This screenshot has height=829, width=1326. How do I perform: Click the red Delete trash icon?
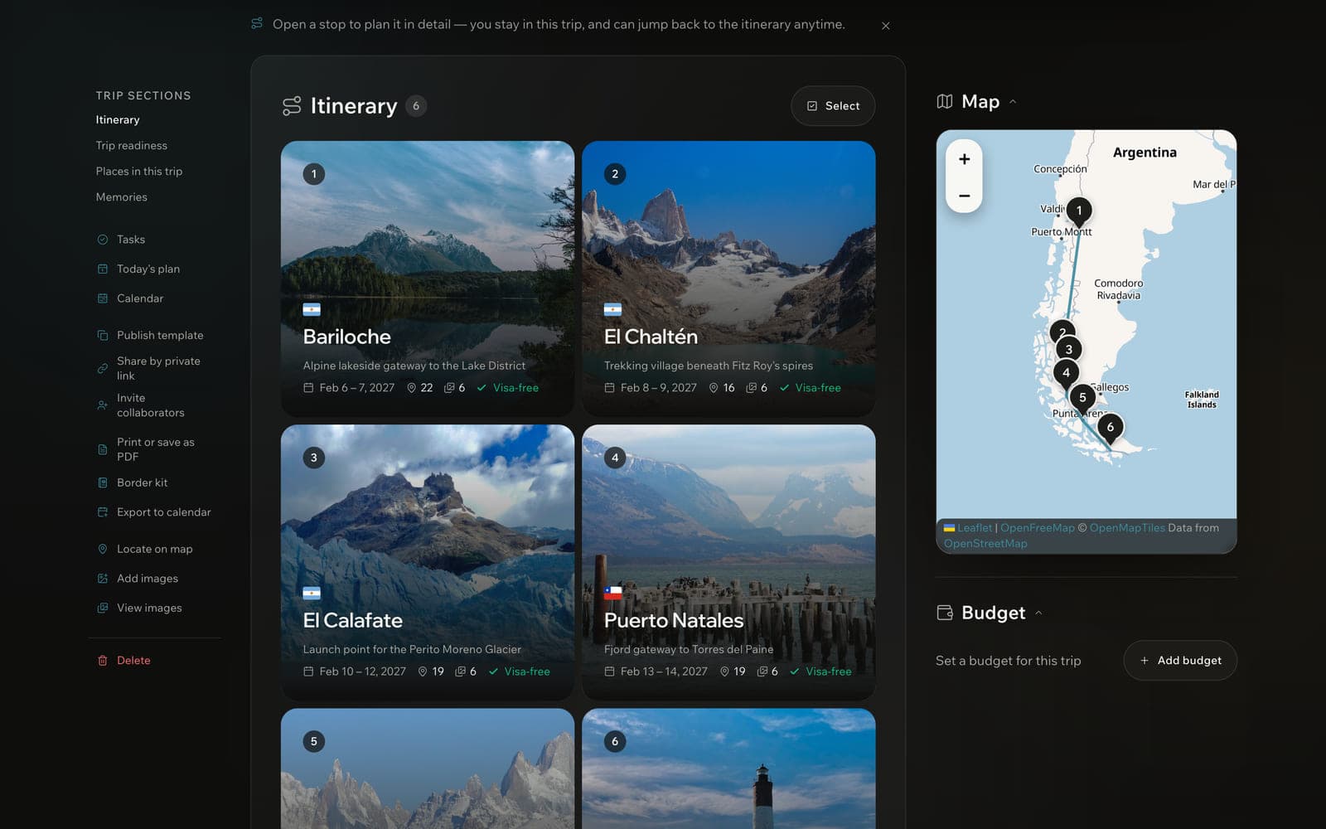point(103,661)
